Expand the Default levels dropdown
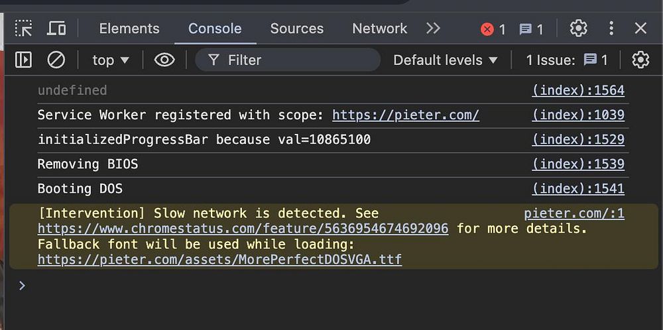 pyautogui.click(x=445, y=60)
